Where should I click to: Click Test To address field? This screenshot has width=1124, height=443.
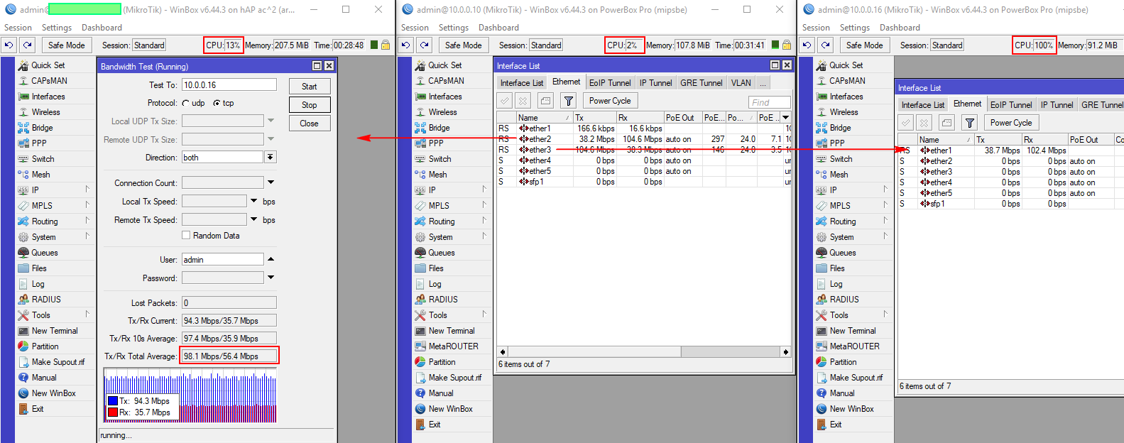pos(229,84)
